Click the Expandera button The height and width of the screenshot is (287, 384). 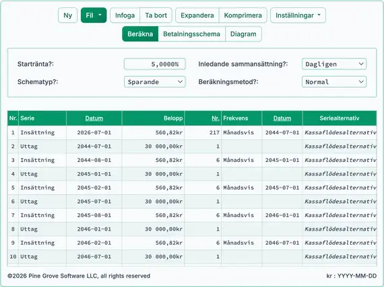(197, 15)
